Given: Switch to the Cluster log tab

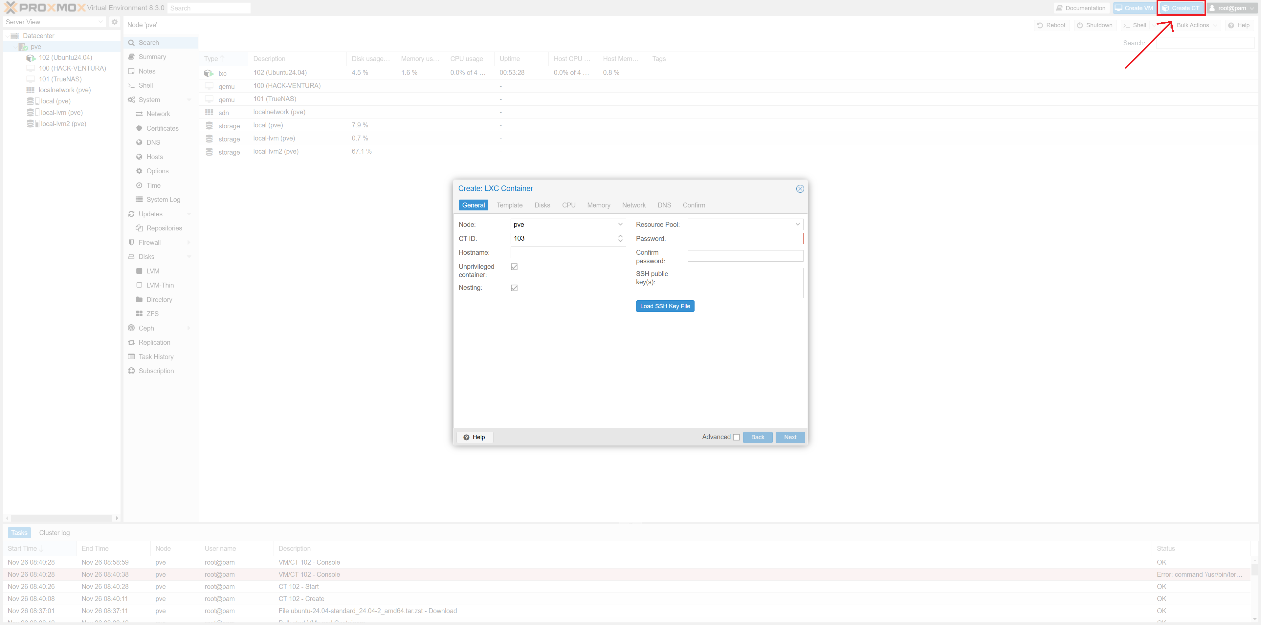Looking at the screenshot, I should [54, 532].
